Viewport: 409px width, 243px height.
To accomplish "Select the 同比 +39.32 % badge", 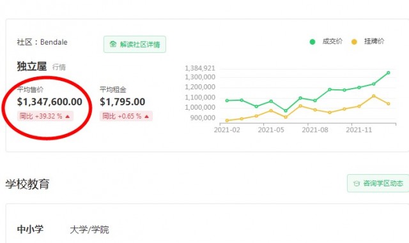I will pos(45,116).
